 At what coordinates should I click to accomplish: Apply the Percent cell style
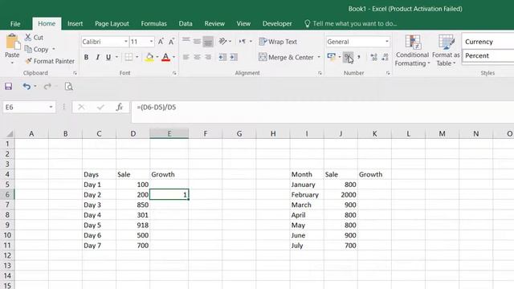[487, 55]
